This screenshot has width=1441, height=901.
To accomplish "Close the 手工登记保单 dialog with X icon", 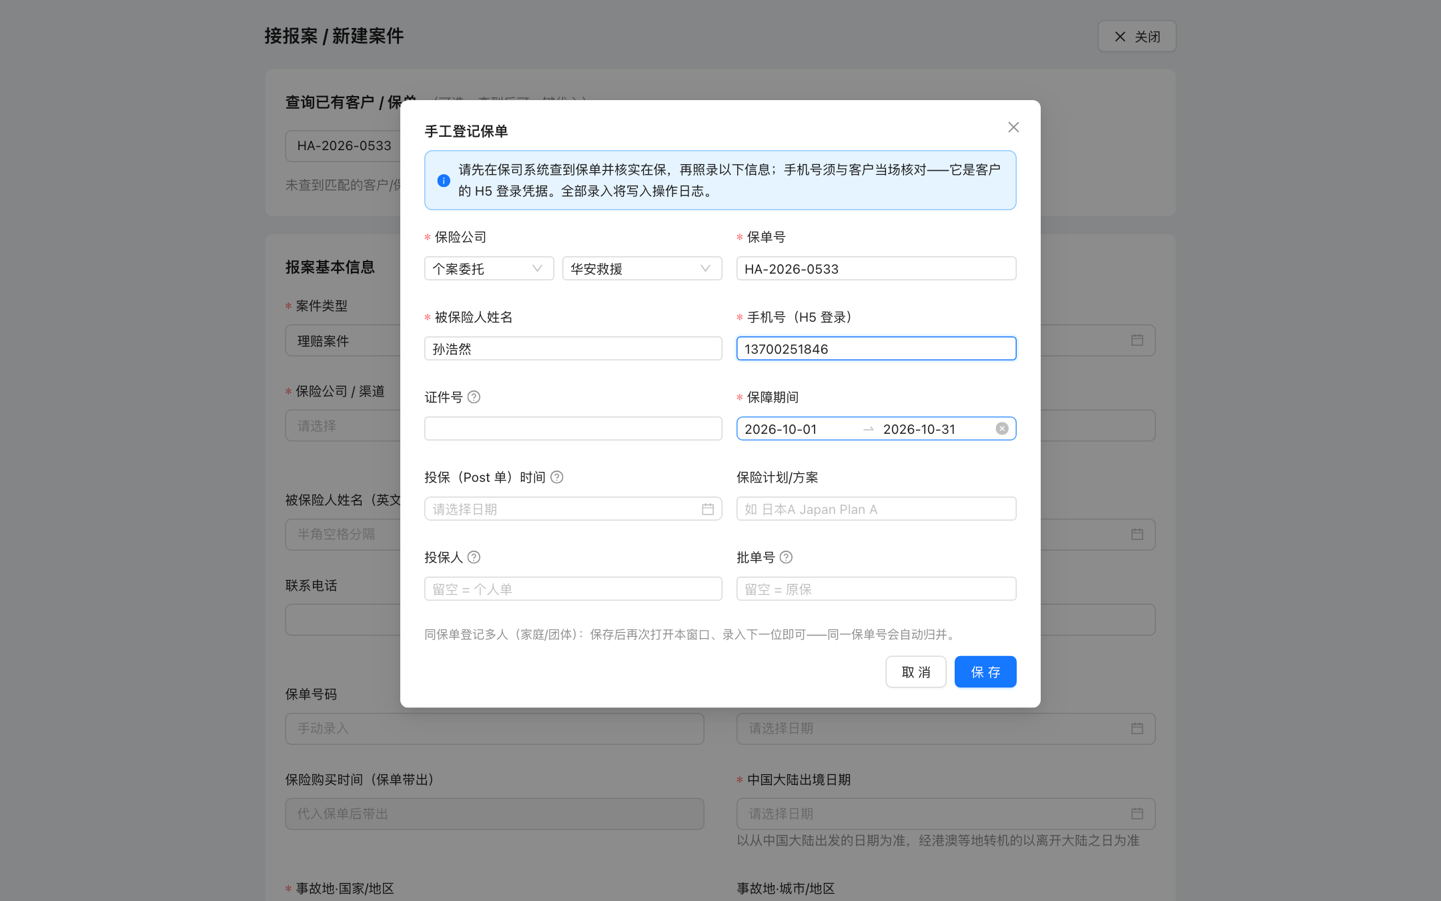I will tap(1013, 127).
